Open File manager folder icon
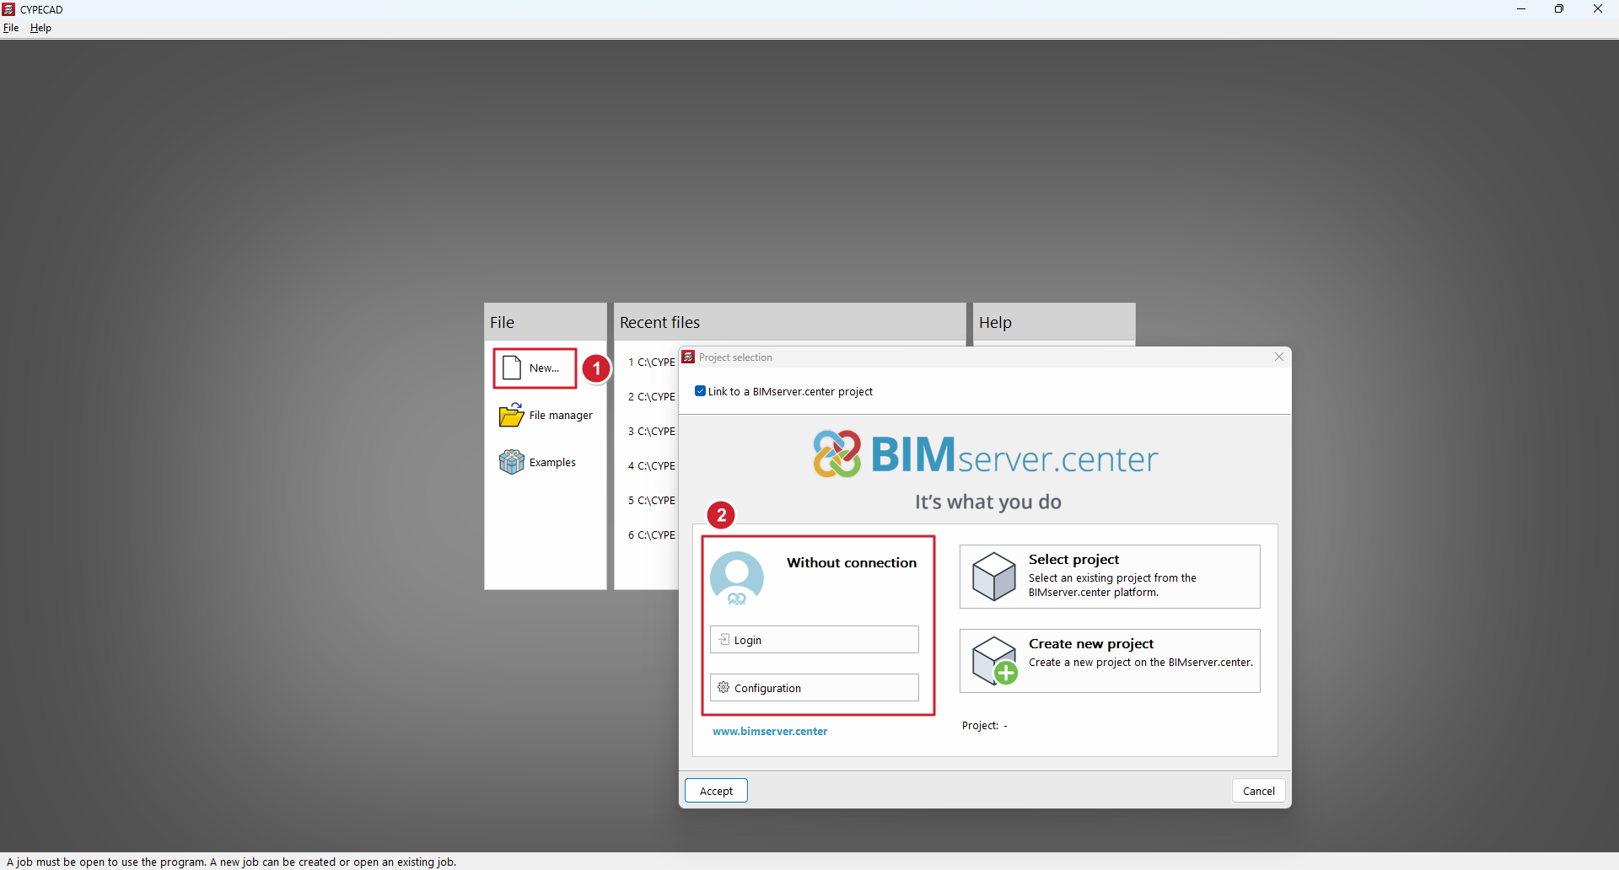Screen dimensions: 1619x870 click(511, 416)
